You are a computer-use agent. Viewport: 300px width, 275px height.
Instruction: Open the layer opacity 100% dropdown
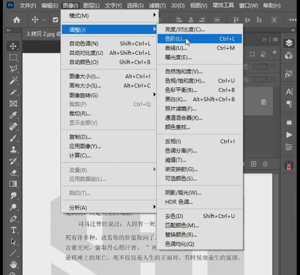click(273, 67)
